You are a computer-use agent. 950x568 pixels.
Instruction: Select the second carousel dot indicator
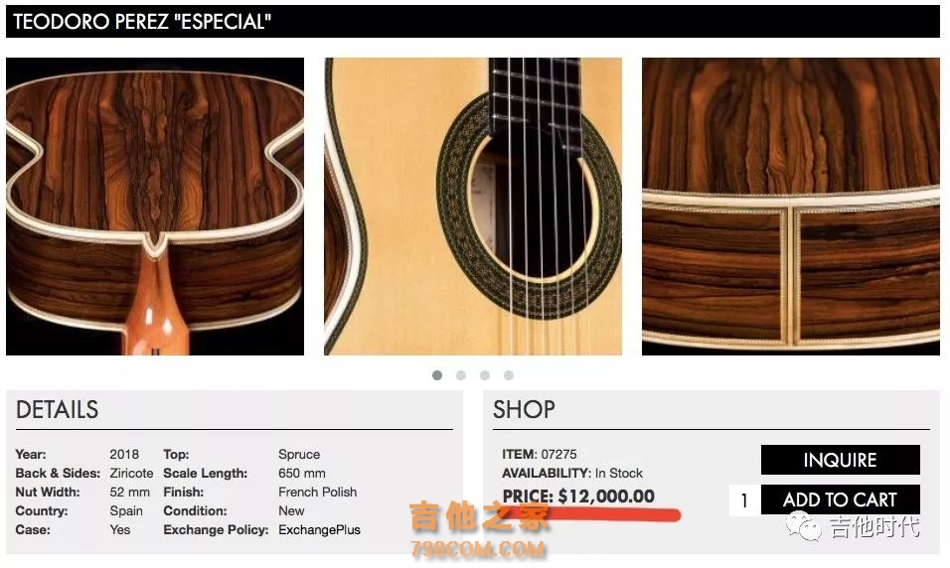[x=461, y=375]
